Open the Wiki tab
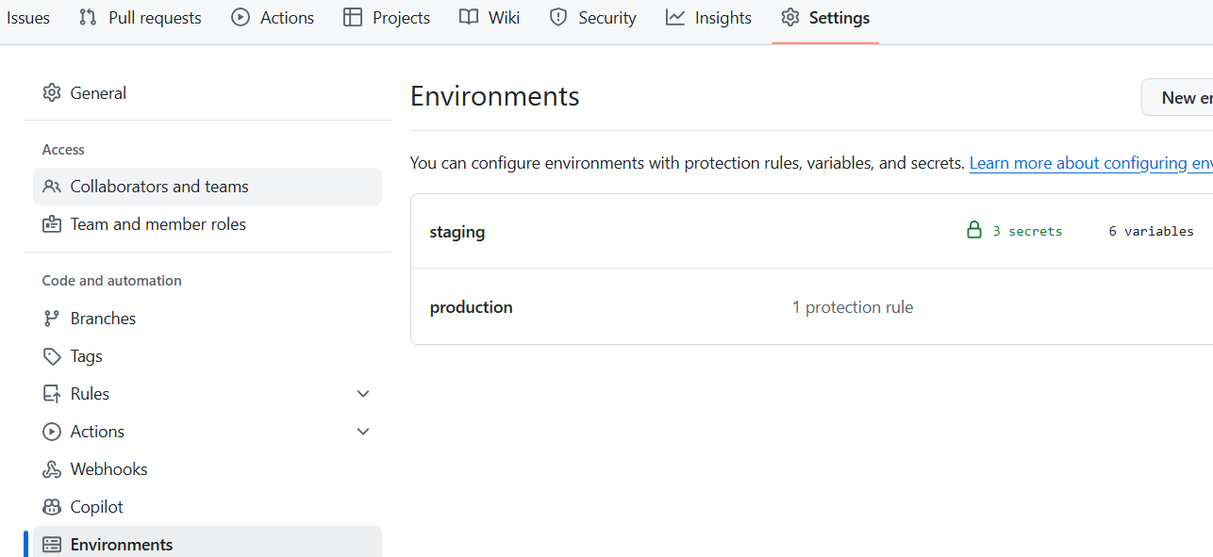Screen dimensions: 1213x557 [490, 18]
